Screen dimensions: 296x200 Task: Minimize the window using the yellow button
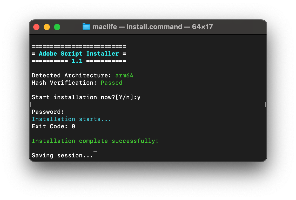coord(47,27)
